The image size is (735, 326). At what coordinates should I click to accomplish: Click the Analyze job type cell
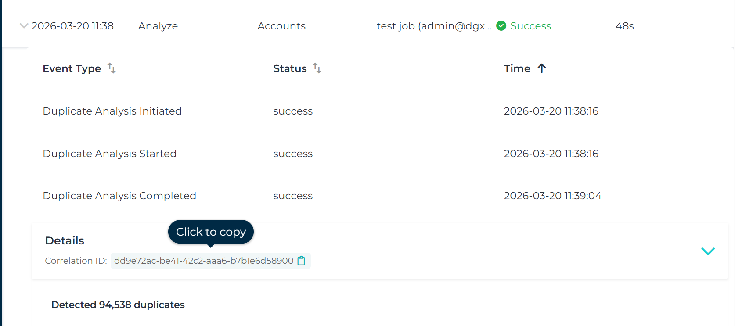158,26
